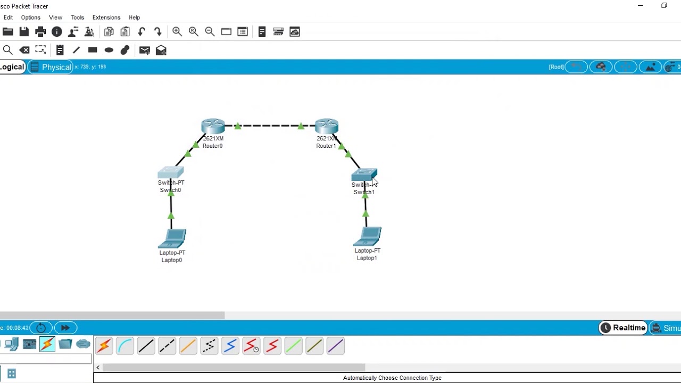This screenshot has height=383, width=681.
Task: Click the Print icon
Action: [40, 32]
